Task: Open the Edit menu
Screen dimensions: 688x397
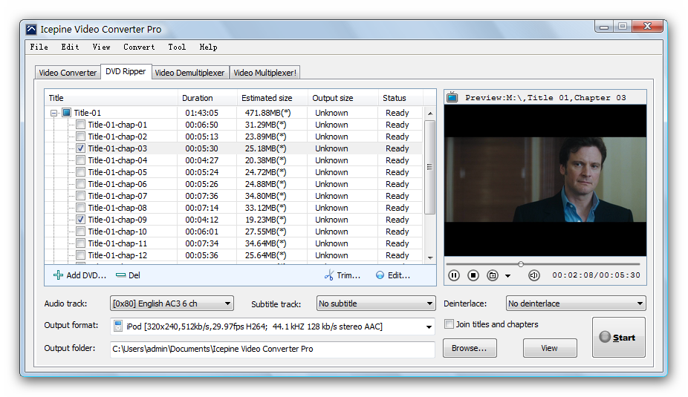Action: tap(70, 47)
